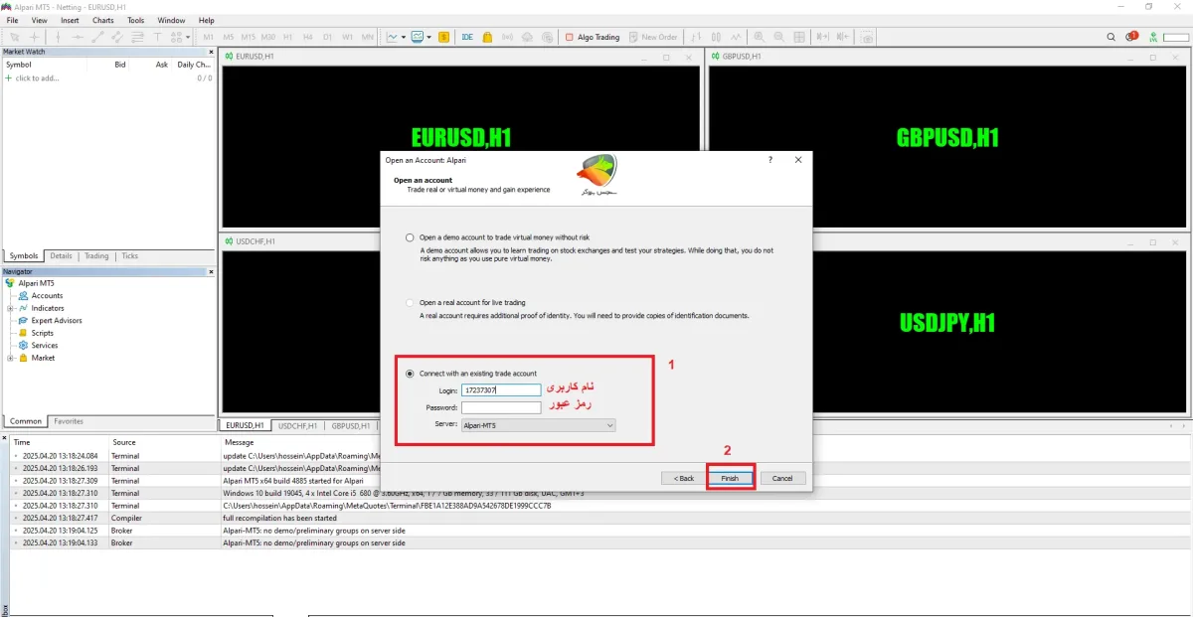Image resolution: width=1193 pixels, height=617 pixels.
Task: Open the View menu
Action: point(40,20)
